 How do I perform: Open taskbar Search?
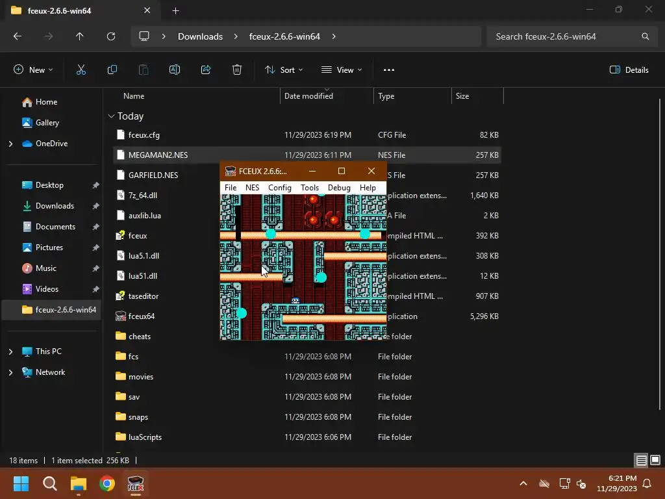click(49, 483)
